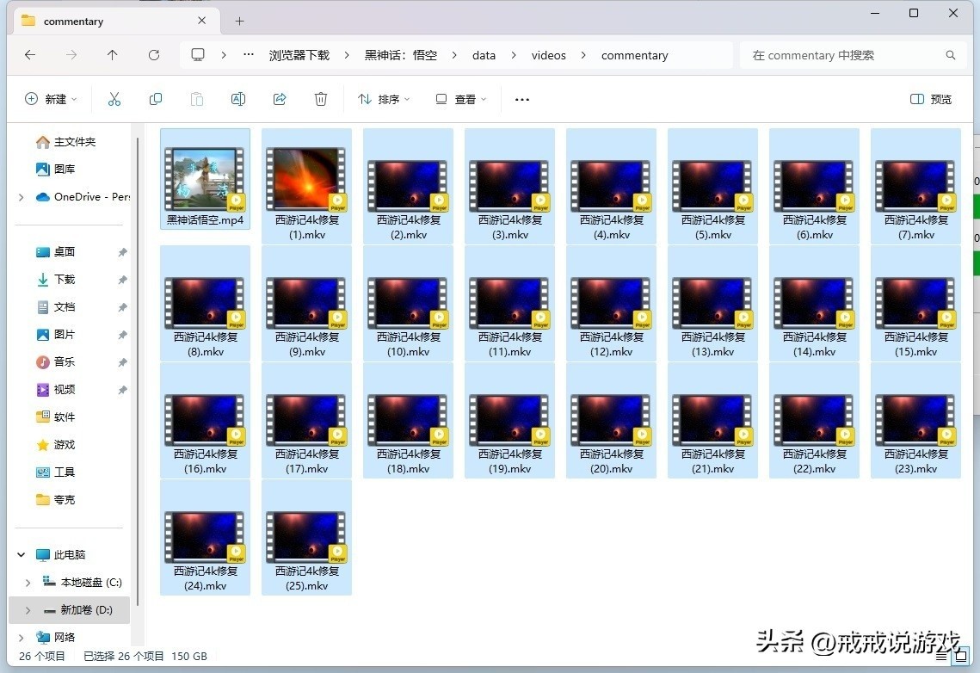Expand the 本地磁盘 (C:) tree node

pyautogui.click(x=28, y=583)
